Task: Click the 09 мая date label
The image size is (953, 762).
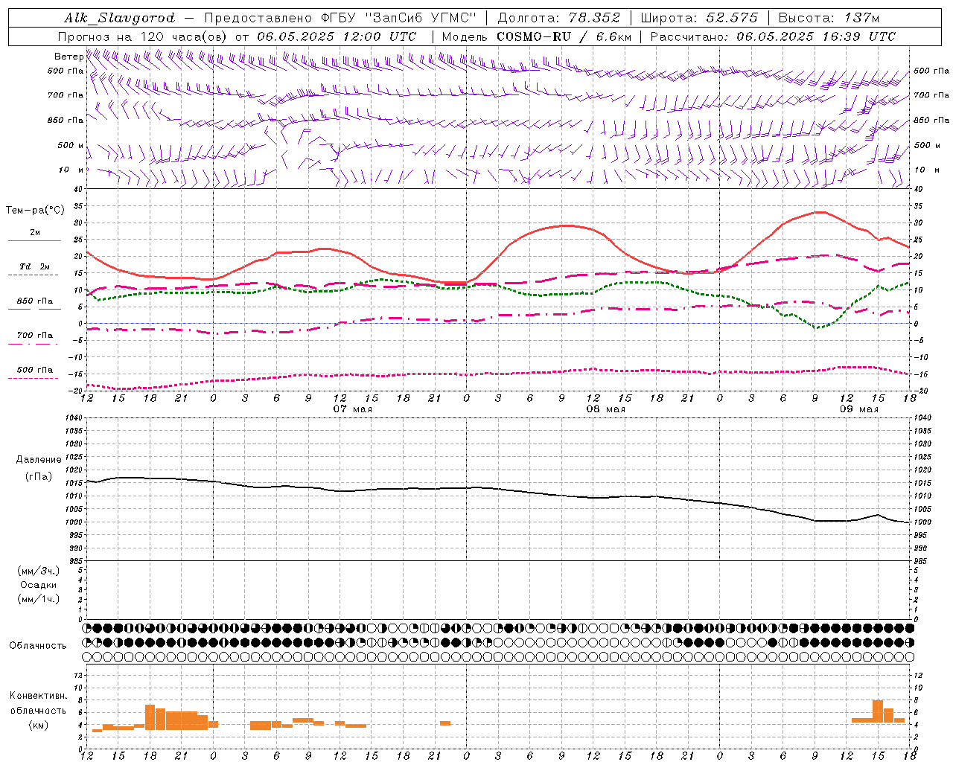Action: tap(859, 409)
